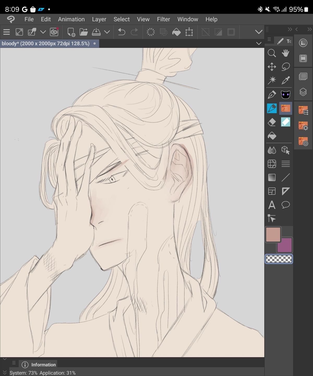Select the Balloon speech bubble tool

pos(286,205)
